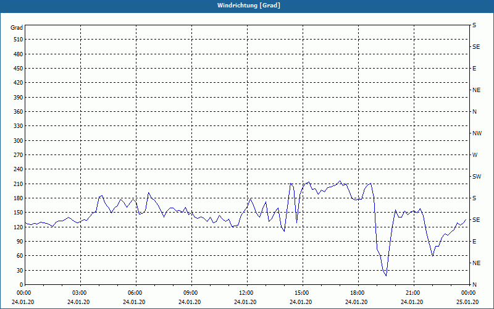The image size is (494, 309).
Task: Click the 420 y-axis value
Action: 19,83
